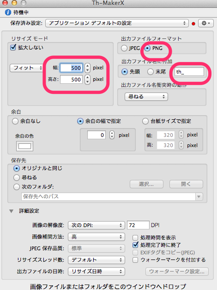Open the save path history arrow
Screen dimensions: 217x290
click(199, 197)
